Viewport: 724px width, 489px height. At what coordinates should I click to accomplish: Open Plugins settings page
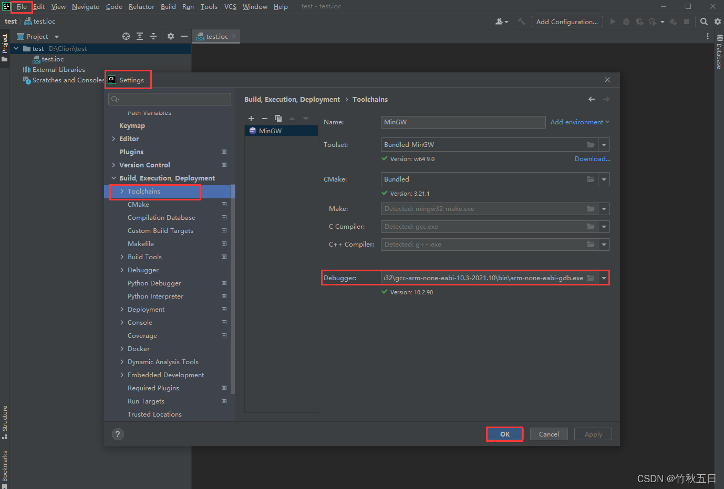click(131, 152)
